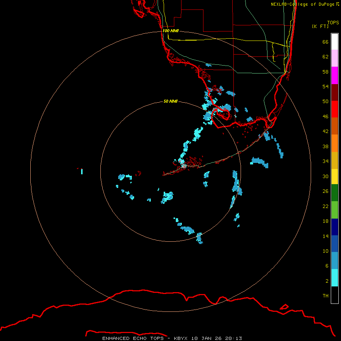Image resolution: width=341 pixels, height=341 pixels.
Task: Pick the dark green swatch in the color scale
Action: pos(335,193)
